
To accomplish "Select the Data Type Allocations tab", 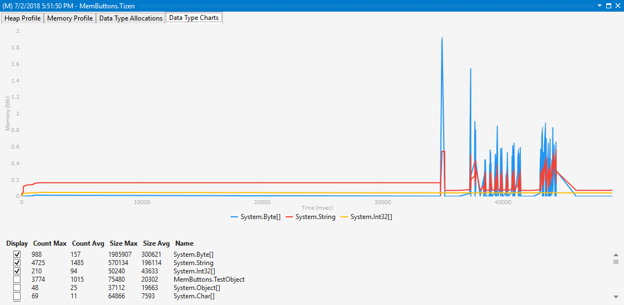I will tap(130, 18).
